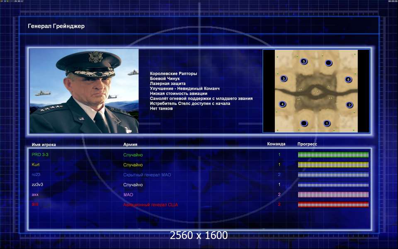This screenshot has width=398, height=249.
Task: Click the "Королевские Рапторы" ability line
Action: tap(173, 73)
